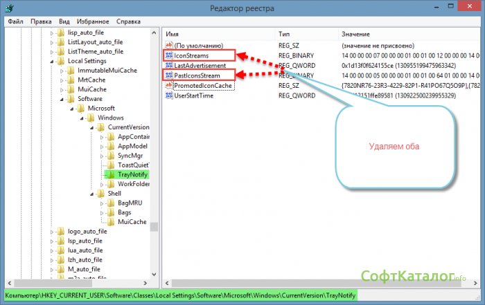Click the LastAdvertisement value icon
485x305 pixels.
pos(168,65)
